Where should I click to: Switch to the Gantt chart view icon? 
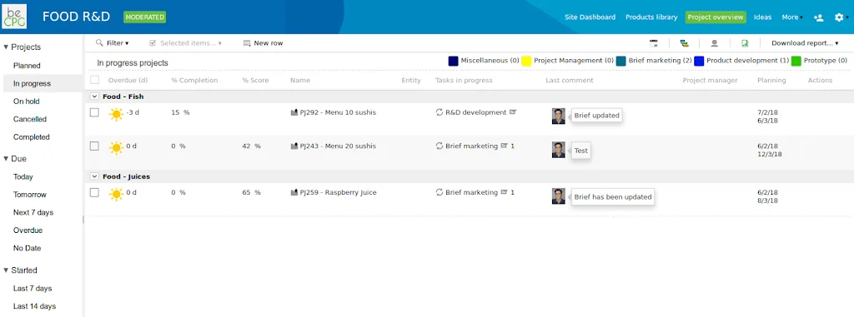[x=685, y=43]
